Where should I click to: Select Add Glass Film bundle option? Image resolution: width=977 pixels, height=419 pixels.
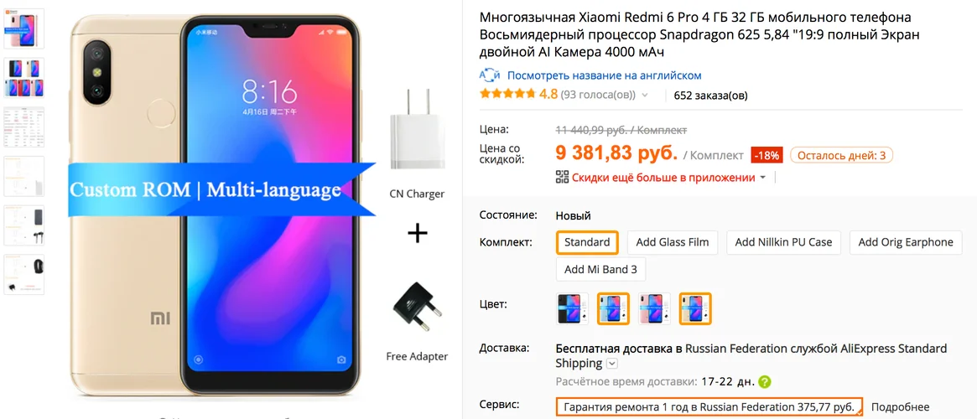[x=673, y=242]
